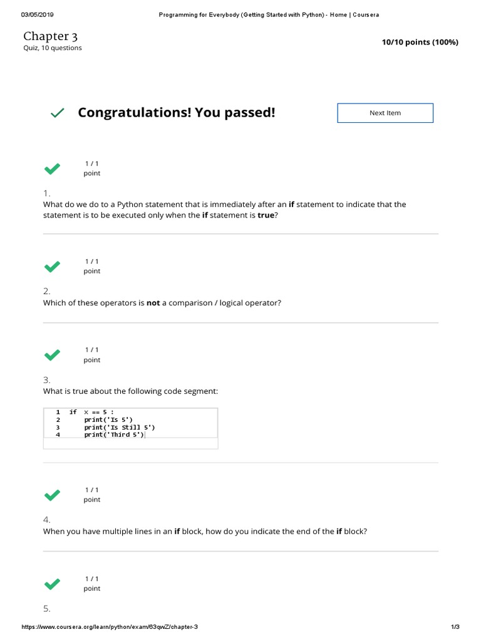The height and width of the screenshot is (642, 481).
Task: Click question 4 text about if block
Action: pyautogui.click(x=205, y=531)
